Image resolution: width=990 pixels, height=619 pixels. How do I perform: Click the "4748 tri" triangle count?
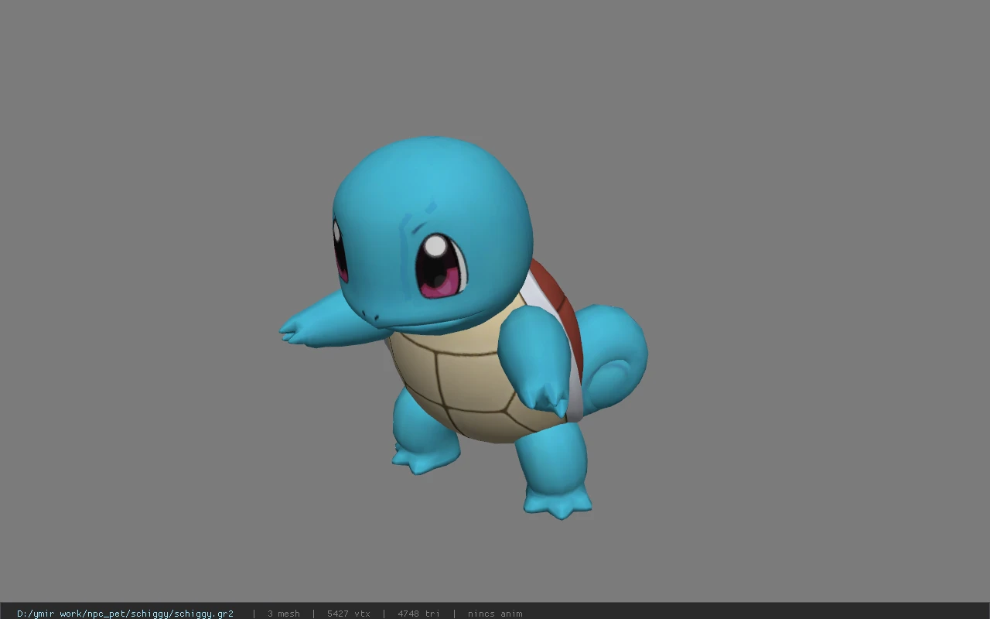[418, 614]
